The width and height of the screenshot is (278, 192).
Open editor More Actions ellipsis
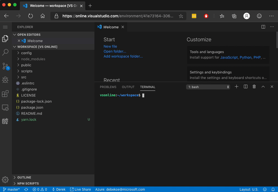[x=272, y=27]
